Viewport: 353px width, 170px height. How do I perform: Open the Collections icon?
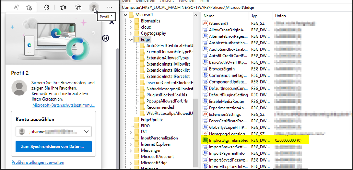[78, 7]
